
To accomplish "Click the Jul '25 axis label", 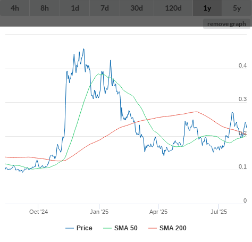I will tap(219, 212).
